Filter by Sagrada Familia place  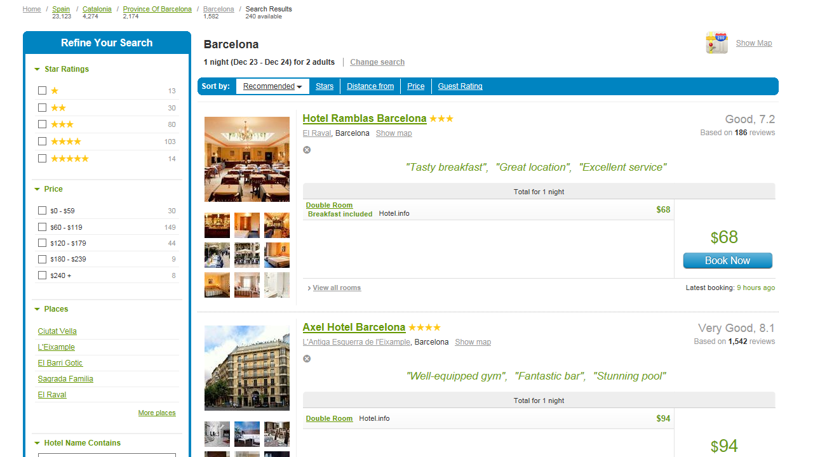coord(65,379)
